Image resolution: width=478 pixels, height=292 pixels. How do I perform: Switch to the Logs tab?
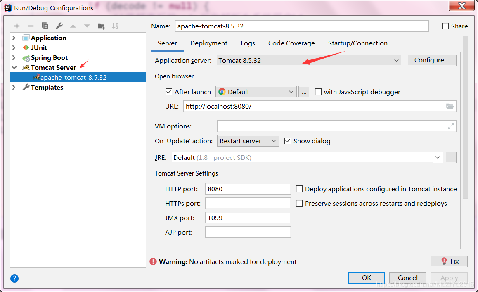248,43
